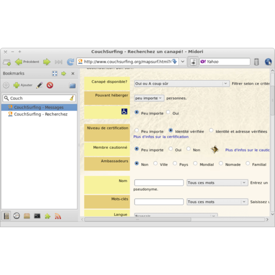
Task: Select Membre cautionné 'Non' radio
Action: coord(189,149)
